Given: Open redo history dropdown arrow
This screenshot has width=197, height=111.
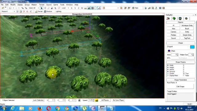Looking at the screenshot, I should point(19,8).
